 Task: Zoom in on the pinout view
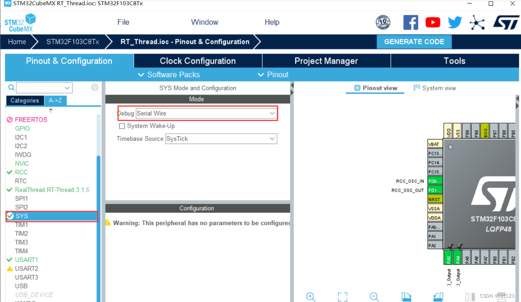pyautogui.click(x=311, y=296)
